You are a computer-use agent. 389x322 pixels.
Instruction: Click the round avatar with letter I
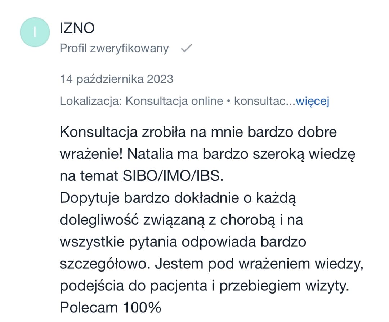[34, 32]
